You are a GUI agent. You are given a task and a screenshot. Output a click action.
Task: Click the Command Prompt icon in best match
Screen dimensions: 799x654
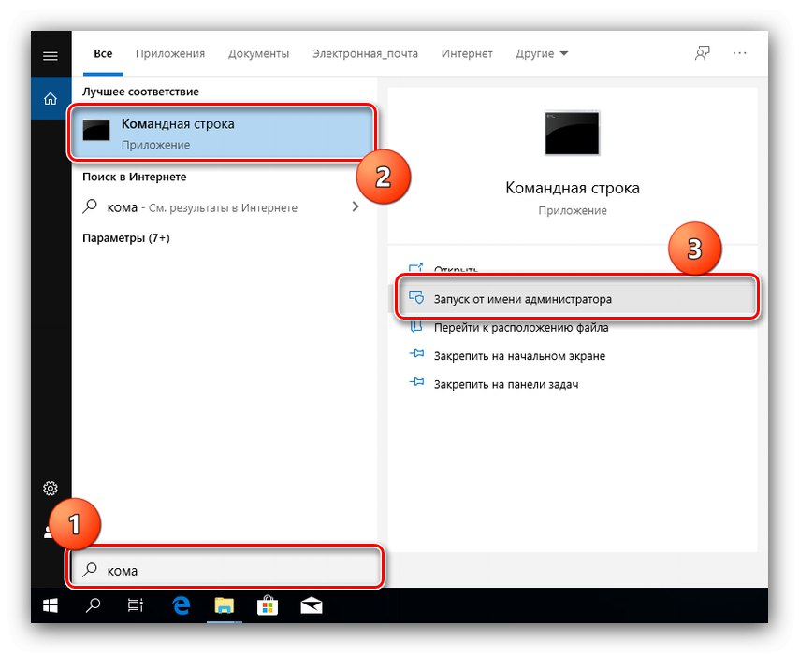pyautogui.click(x=96, y=130)
